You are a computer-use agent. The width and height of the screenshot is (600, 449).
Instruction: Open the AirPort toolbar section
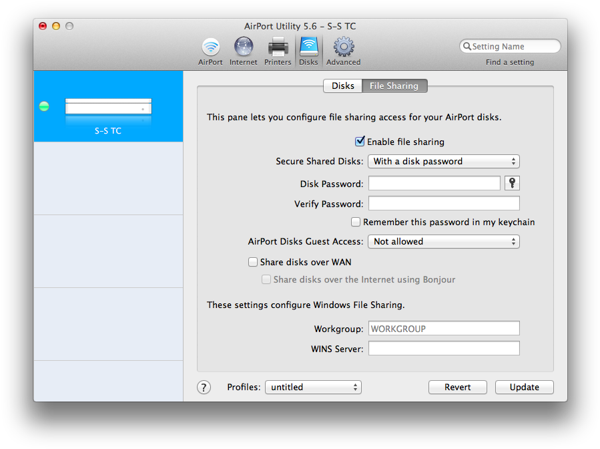click(x=210, y=51)
